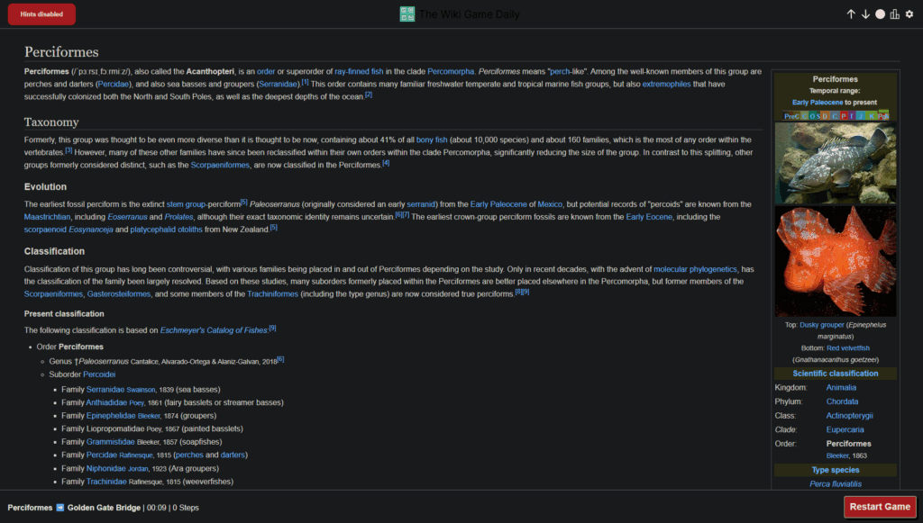Open the settings gear icon
Image resolution: width=923 pixels, height=523 pixels.
pos(908,14)
